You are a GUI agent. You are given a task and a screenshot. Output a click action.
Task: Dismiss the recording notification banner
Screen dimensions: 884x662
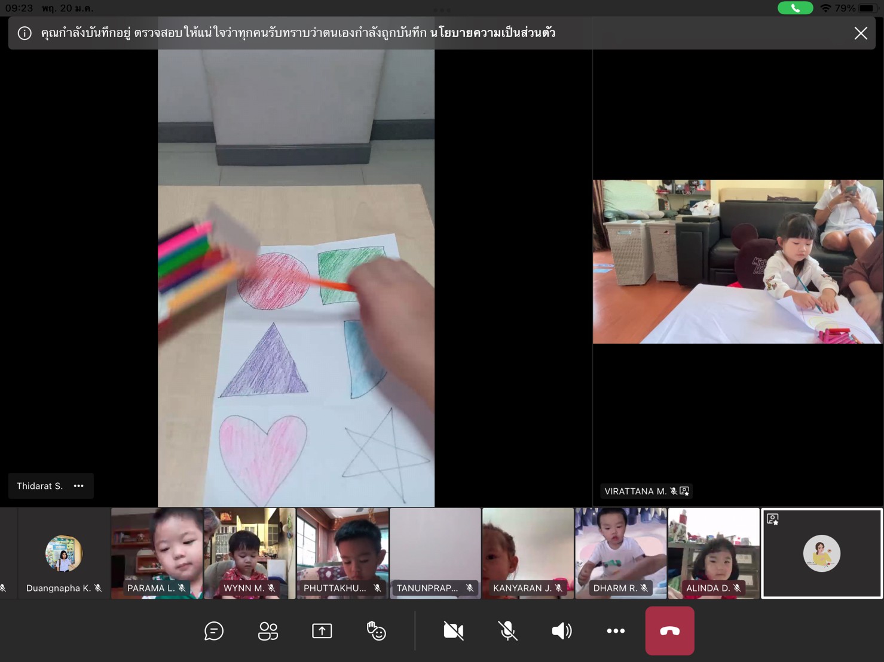click(861, 33)
